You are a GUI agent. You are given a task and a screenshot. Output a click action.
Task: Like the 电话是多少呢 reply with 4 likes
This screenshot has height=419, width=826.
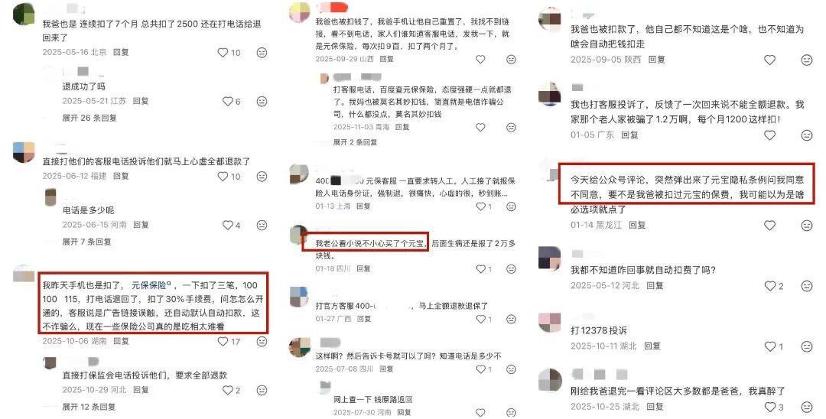tap(228, 226)
